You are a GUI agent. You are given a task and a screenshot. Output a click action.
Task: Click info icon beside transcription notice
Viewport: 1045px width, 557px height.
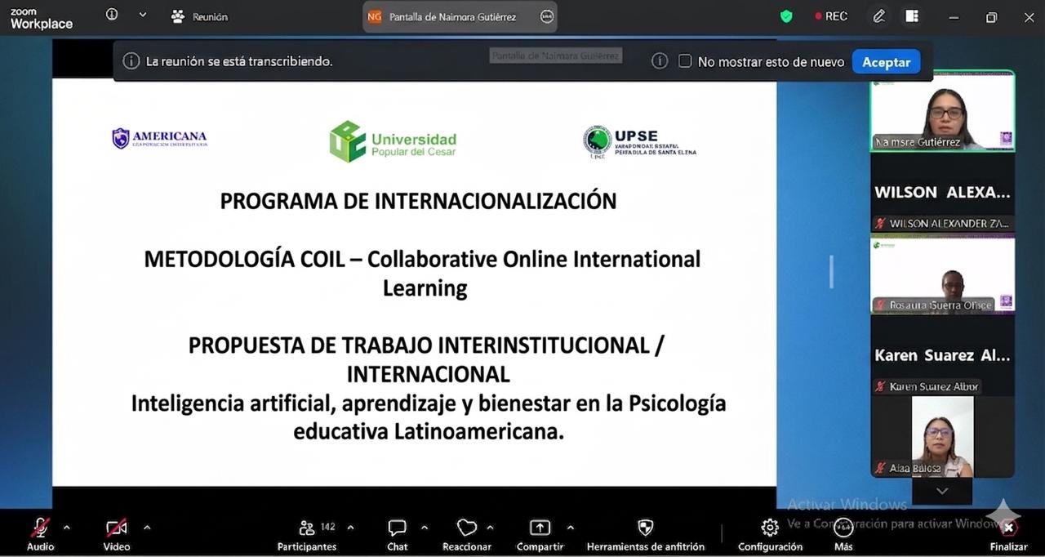point(131,61)
